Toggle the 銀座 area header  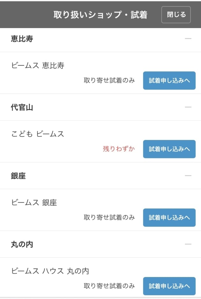pos(100,176)
